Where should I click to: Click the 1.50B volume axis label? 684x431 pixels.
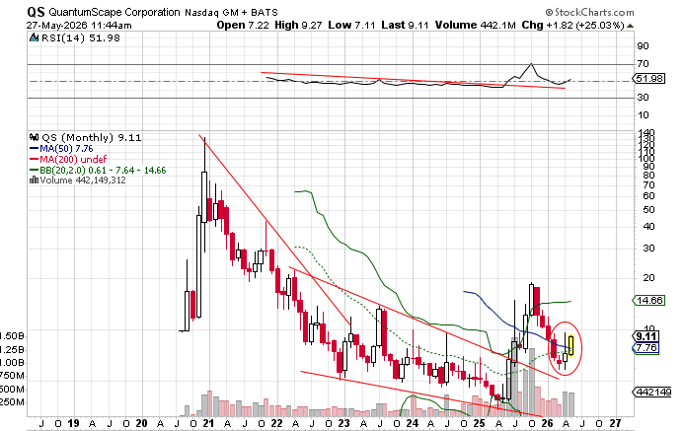[12, 336]
